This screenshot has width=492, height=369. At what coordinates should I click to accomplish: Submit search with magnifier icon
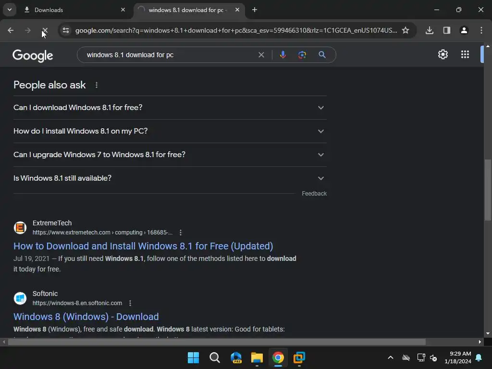pos(322,55)
